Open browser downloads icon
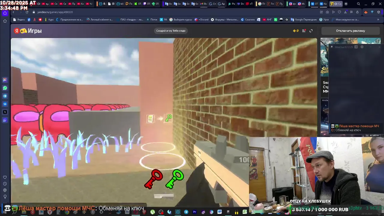Viewport: 384px width, 216px height. (345, 12)
